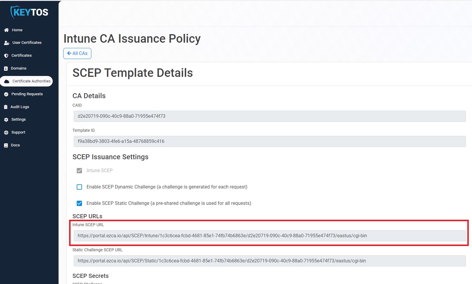472x284 pixels.
Task: Click the Docs book icon
Action: [6, 145]
